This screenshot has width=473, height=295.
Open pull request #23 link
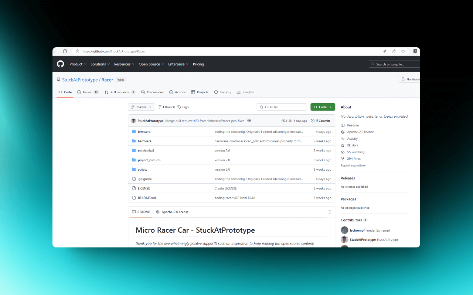click(196, 121)
